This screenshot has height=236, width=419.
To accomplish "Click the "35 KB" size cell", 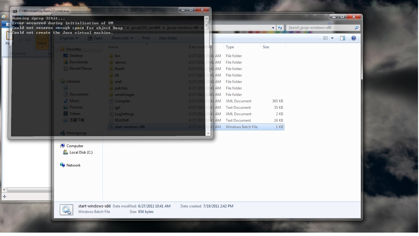I will pyautogui.click(x=279, y=108).
